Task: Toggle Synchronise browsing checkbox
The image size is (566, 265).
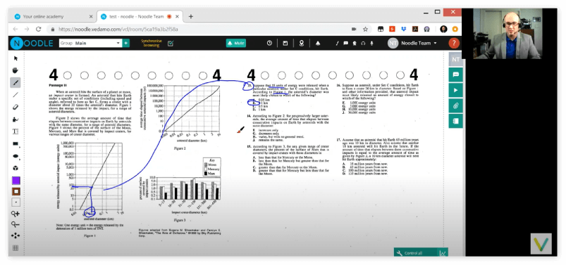Action: [x=171, y=43]
